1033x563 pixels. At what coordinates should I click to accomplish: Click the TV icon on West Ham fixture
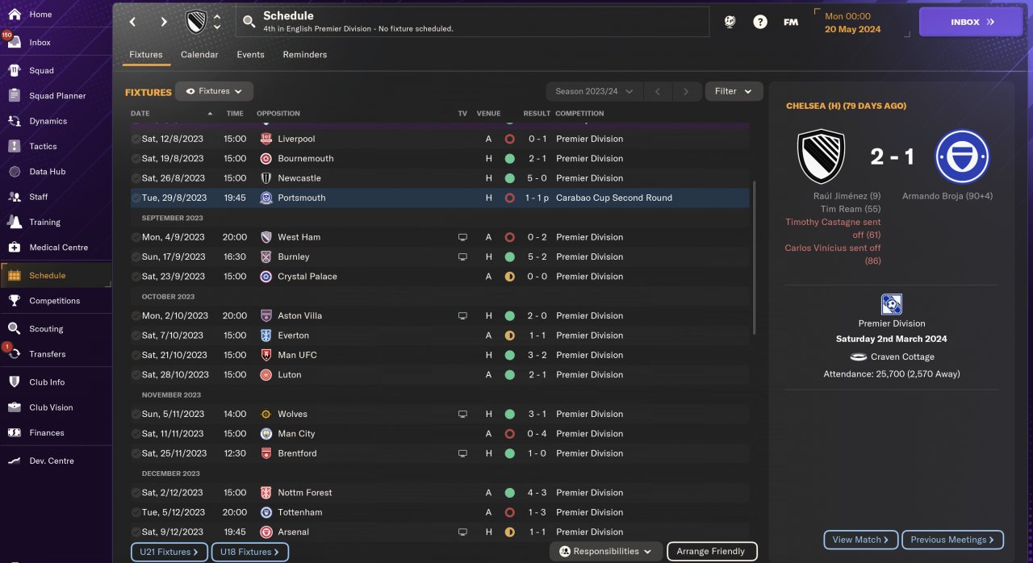pyautogui.click(x=462, y=237)
